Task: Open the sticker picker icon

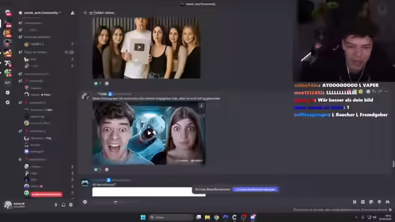Action: tap(371, 202)
